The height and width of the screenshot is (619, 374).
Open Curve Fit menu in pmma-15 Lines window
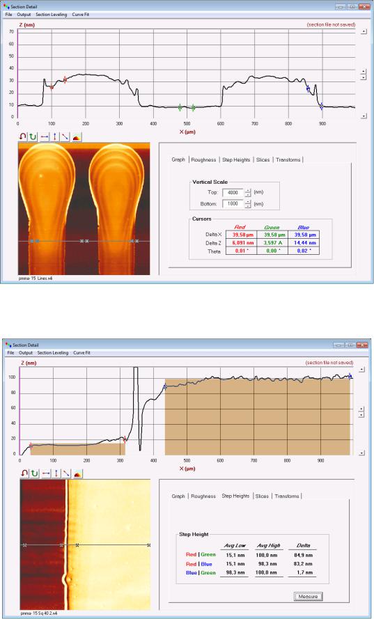(x=80, y=15)
